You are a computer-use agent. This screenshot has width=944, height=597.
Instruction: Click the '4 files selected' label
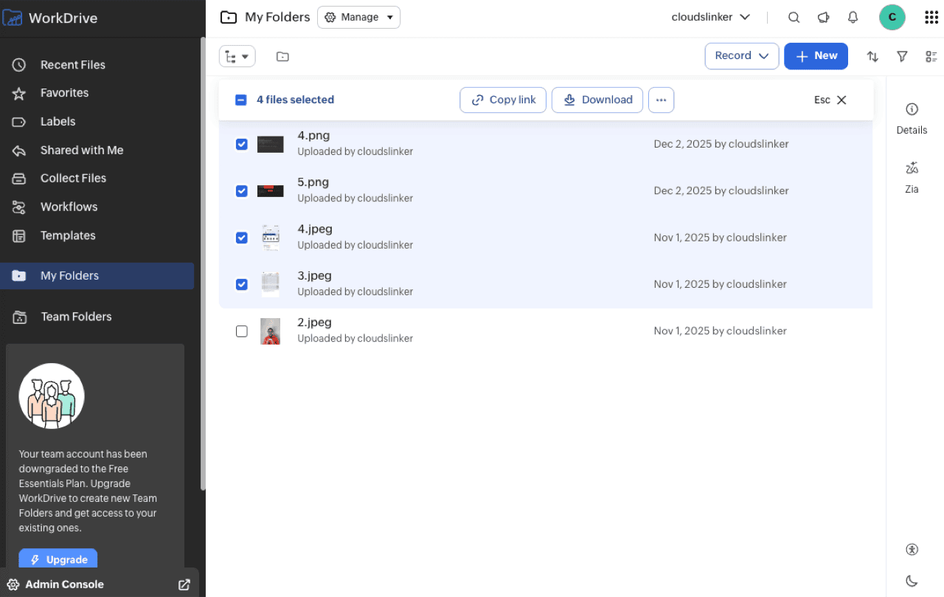click(295, 100)
